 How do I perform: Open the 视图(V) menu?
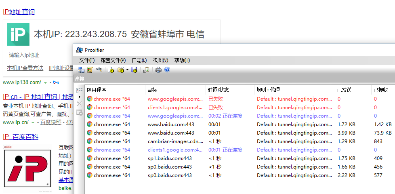(160, 61)
